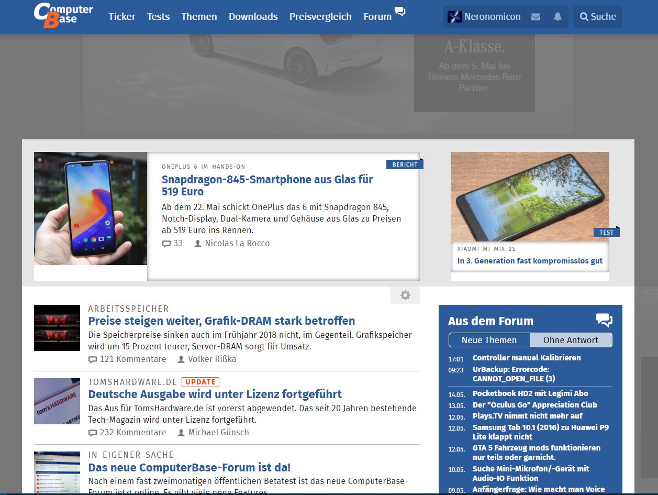Click the comment icon beside 33

tap(166, 244)
